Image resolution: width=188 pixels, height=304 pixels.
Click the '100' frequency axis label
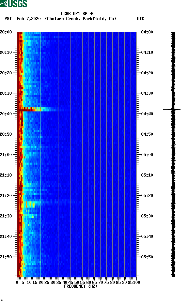click(x=137, y=283)
